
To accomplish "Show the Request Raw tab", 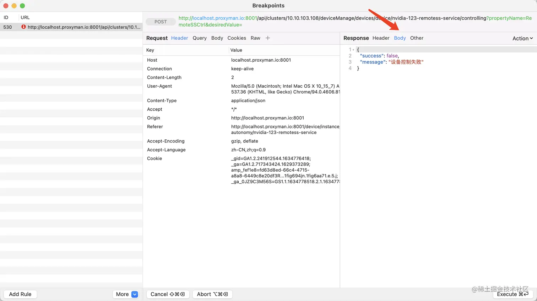I will click(255, 38).
